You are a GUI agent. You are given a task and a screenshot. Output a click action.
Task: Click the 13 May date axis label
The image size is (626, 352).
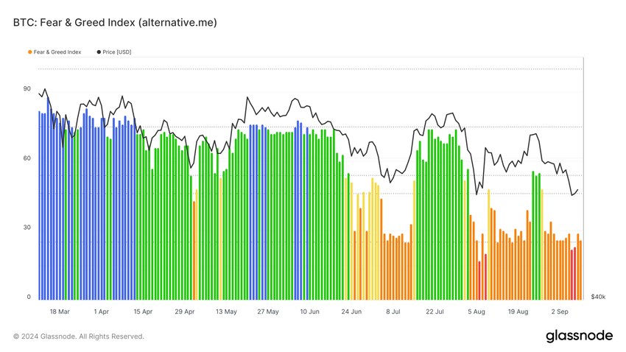coord(226,311)
